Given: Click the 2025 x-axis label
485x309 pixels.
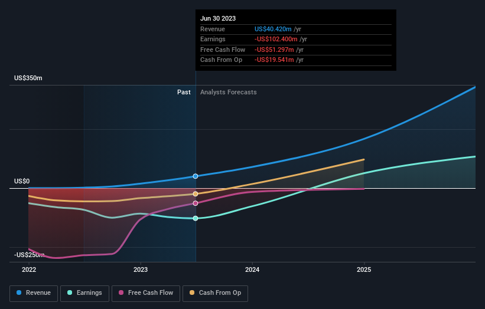Looking at the screenshot, I should (x=364, y=269).
